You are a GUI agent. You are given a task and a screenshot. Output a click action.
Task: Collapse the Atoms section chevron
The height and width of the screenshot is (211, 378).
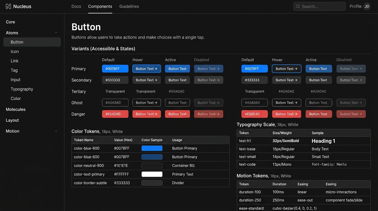pyautogui.click(x=56, y=33)
